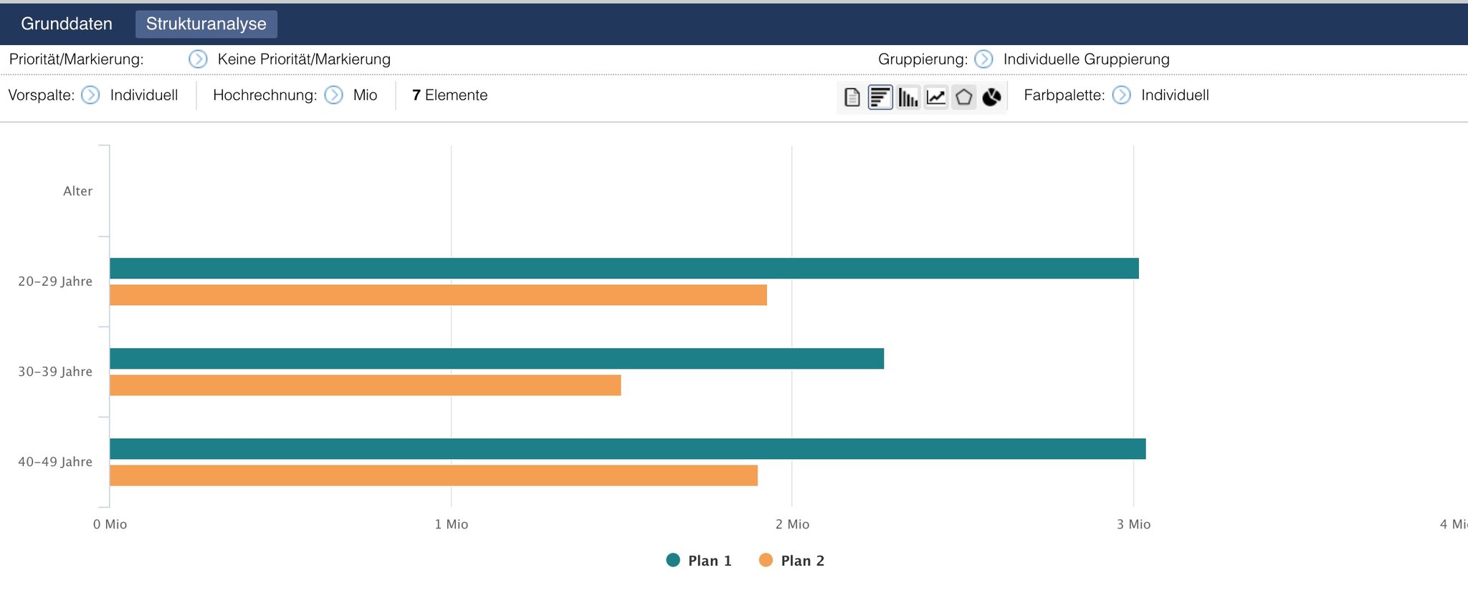1468x590 pixels.
Task: Open the Hochrechnung chevron selector
Action: click(x=334, y=95)
